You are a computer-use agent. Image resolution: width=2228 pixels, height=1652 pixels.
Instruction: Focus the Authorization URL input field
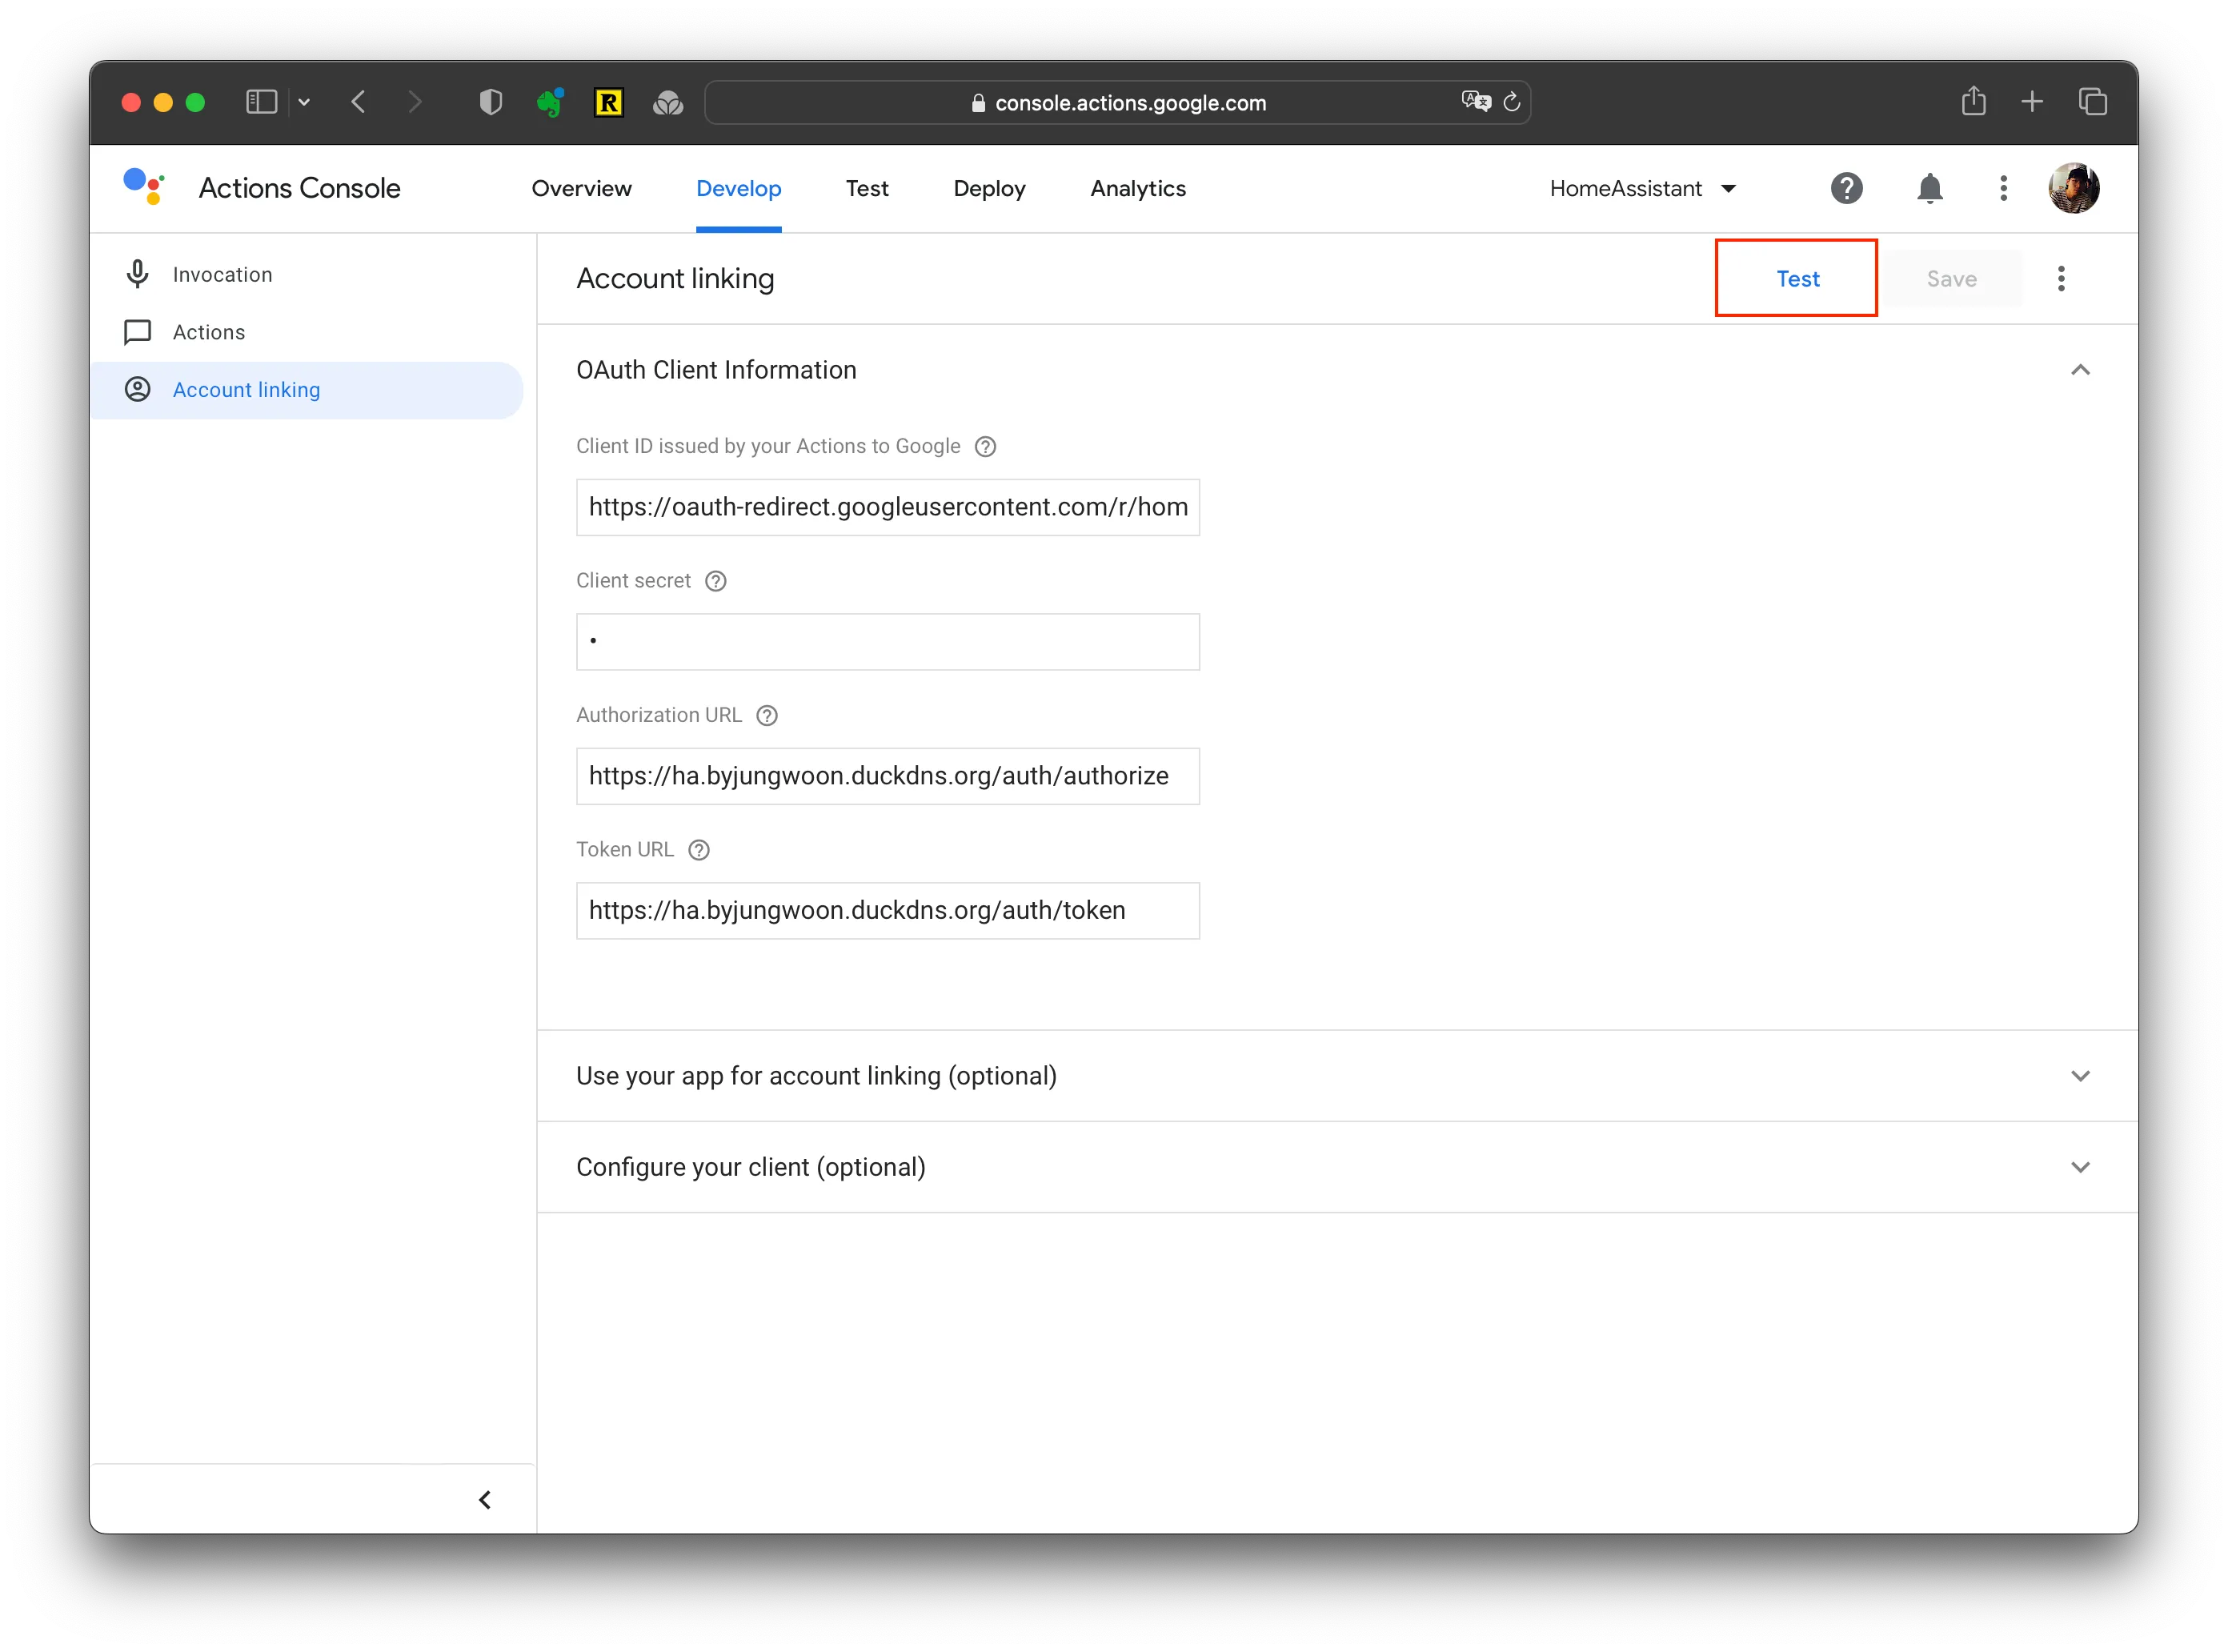tap(888, 776)
